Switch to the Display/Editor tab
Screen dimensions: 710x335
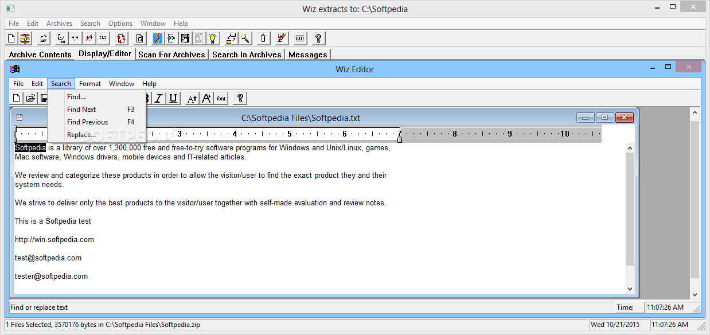coord(105,53)
